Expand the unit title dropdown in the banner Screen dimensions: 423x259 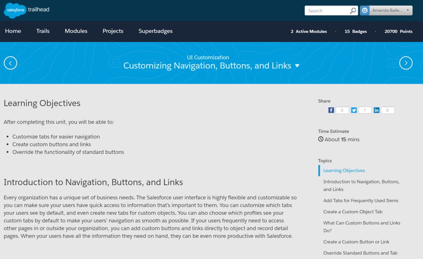point(297,65)
